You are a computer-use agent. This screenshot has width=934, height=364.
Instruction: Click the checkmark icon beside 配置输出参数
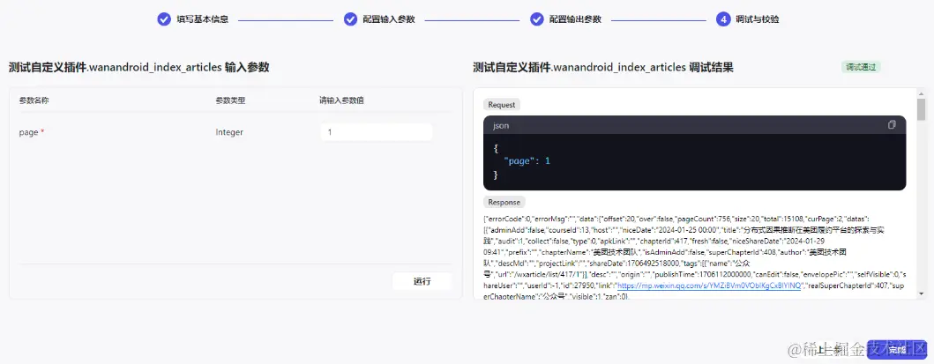537,19
